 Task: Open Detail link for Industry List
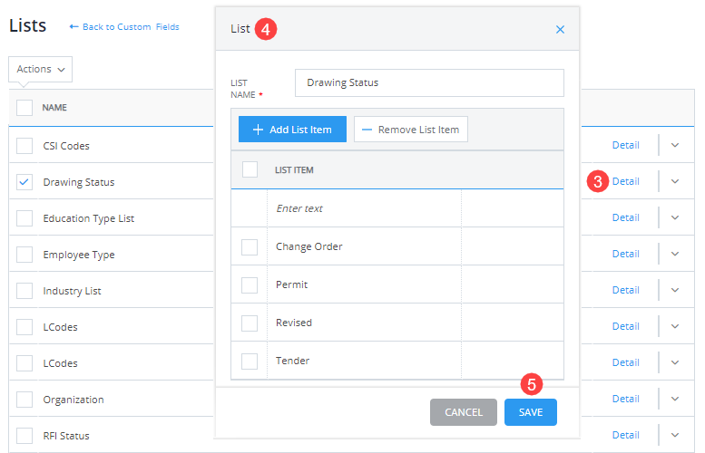(625, 290)
